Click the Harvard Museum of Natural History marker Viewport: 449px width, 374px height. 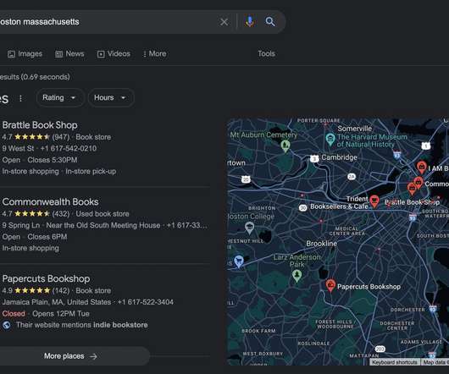(330, 140)
